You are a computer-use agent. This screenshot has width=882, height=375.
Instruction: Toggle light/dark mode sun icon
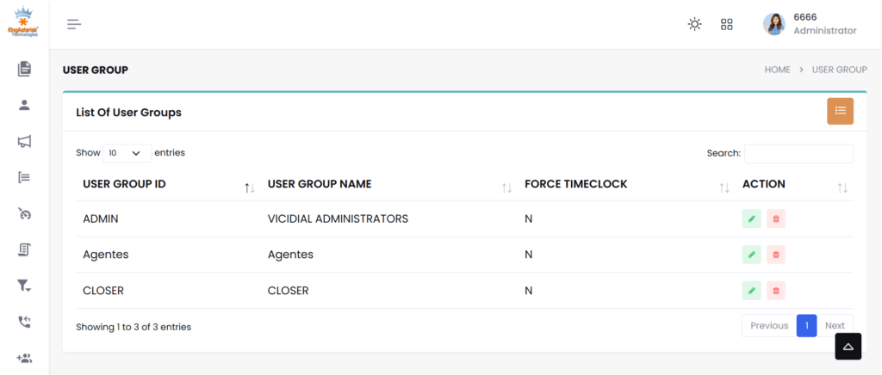694,24
